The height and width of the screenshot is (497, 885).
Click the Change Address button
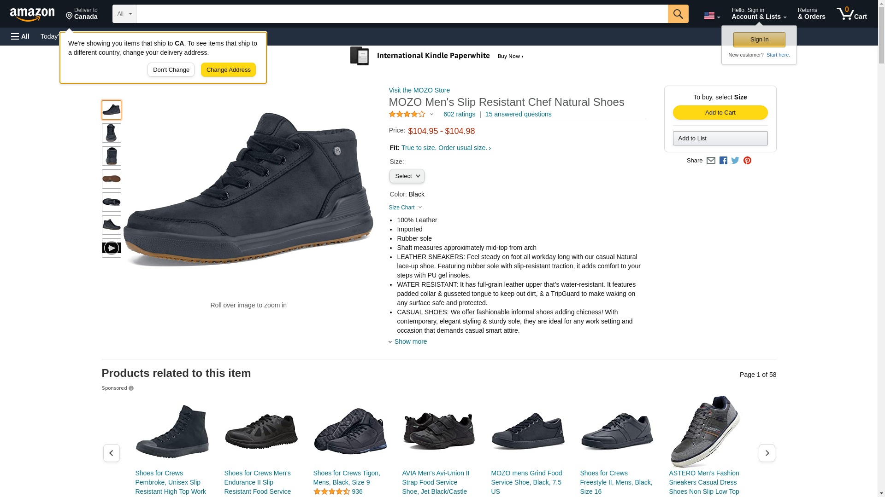click(x=228, y=70)
